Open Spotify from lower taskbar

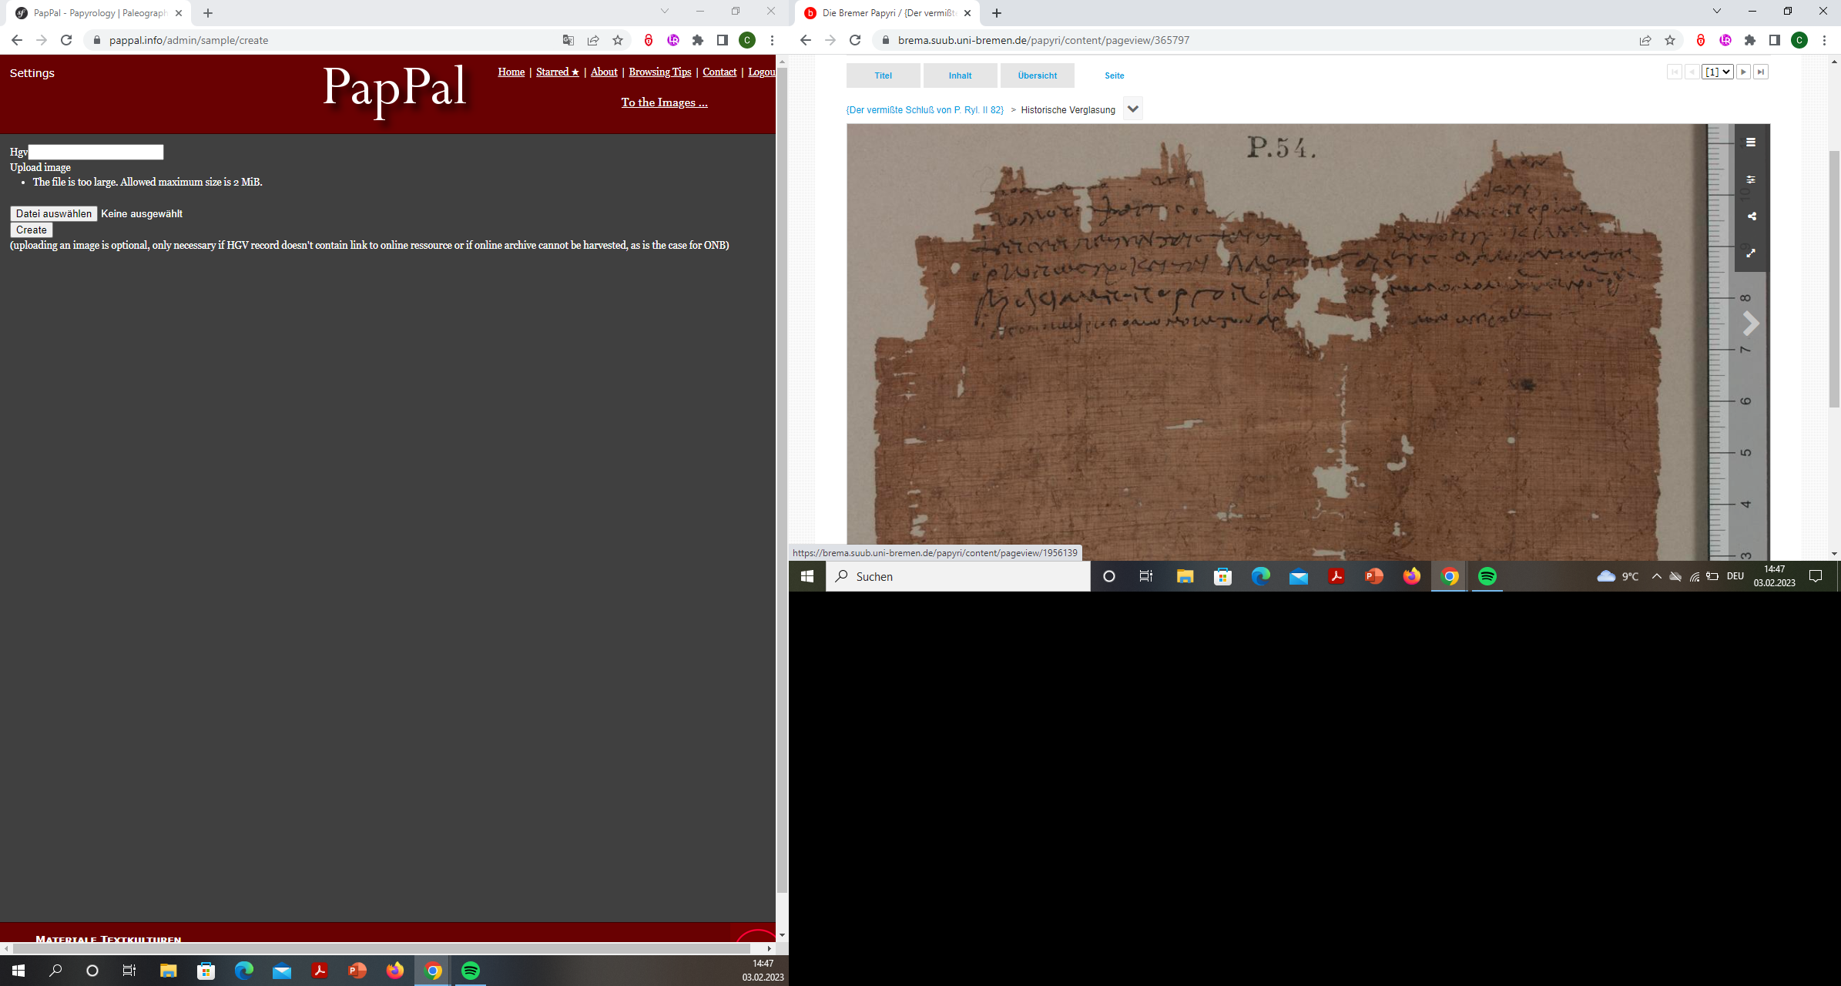pyautogui.click(x=471, y=971)
